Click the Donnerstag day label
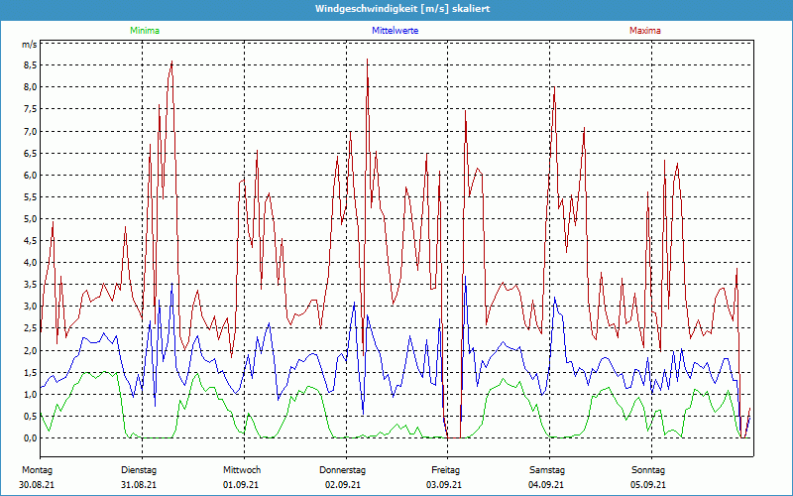Viewport: 793px width, 496px height. (x=342, y=470)
